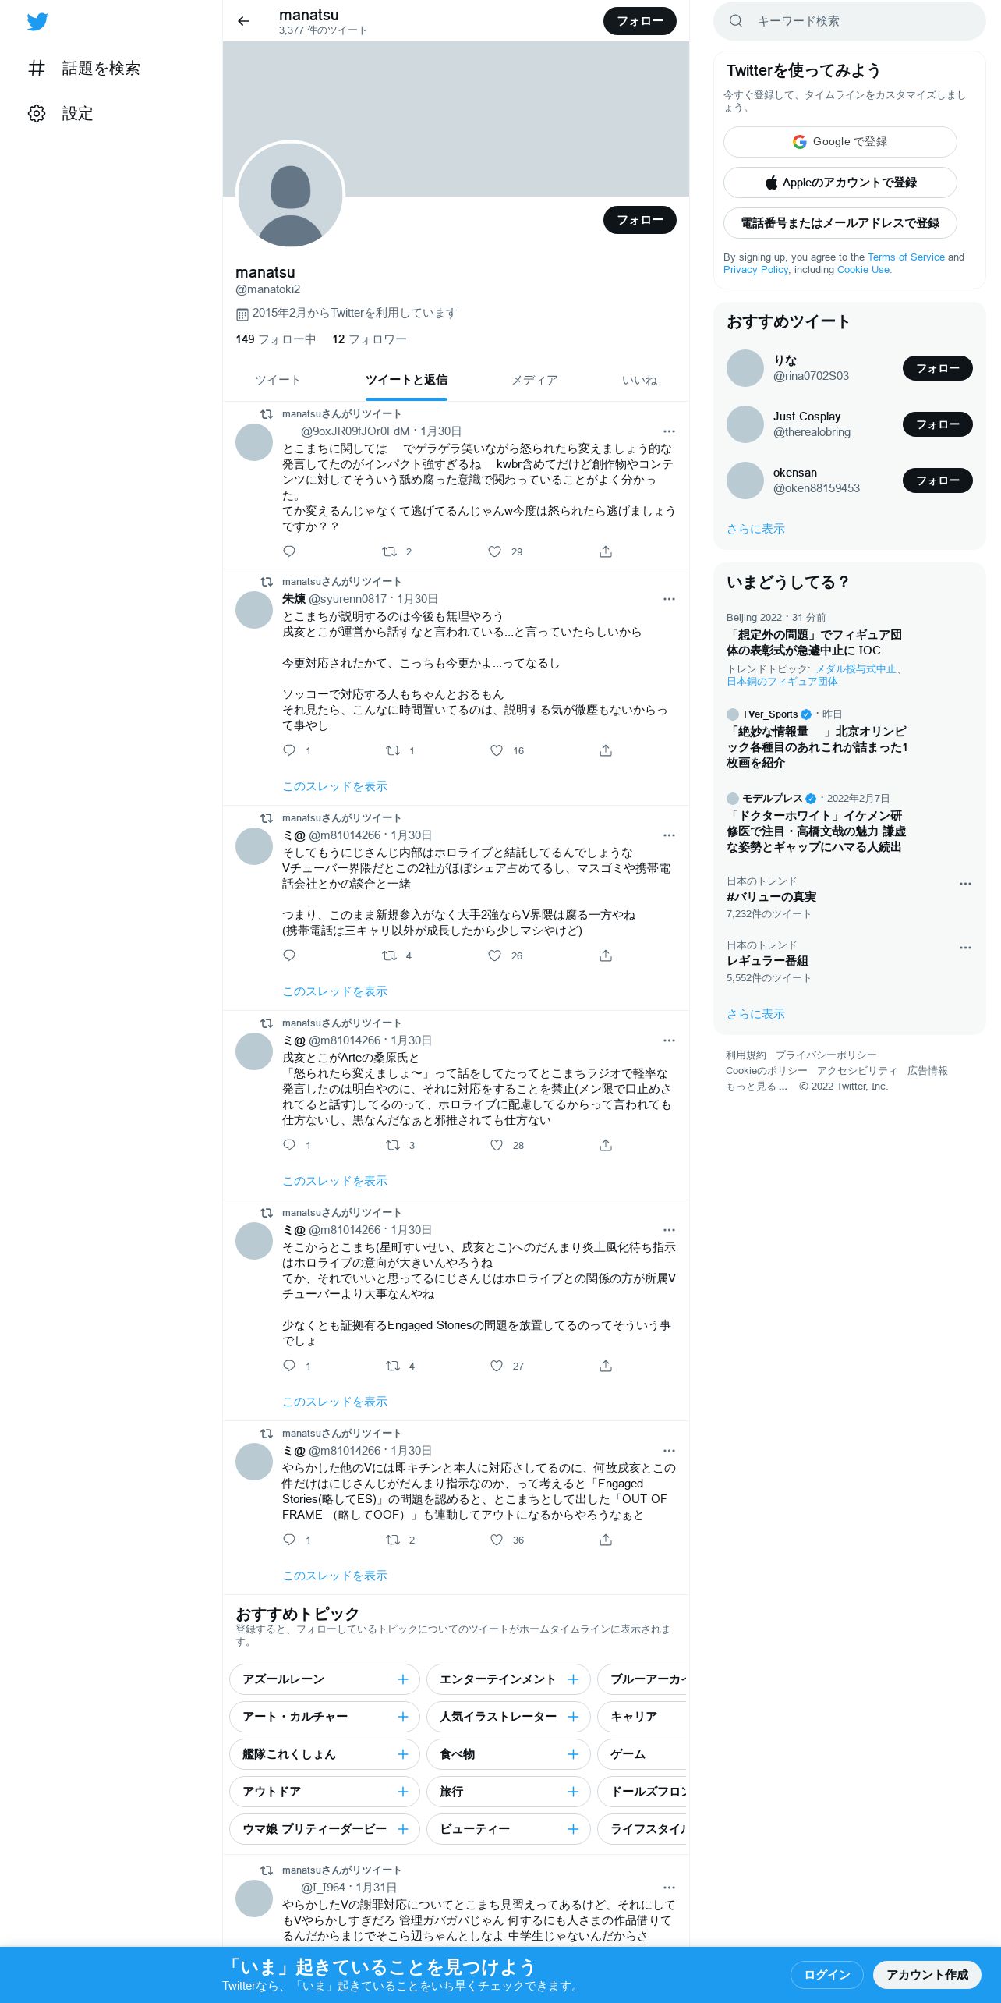Open Beijing 2022 フィギュア団体 news item
Screen dimensions: 1001x2003
[x=814, y=643]
